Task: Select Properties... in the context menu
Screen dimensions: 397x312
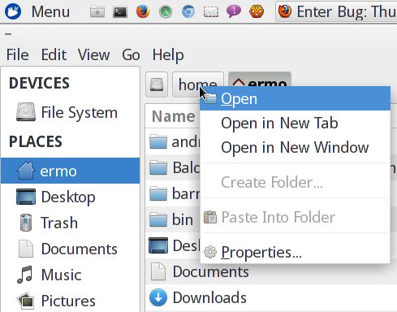Action: tap(295, 252)
